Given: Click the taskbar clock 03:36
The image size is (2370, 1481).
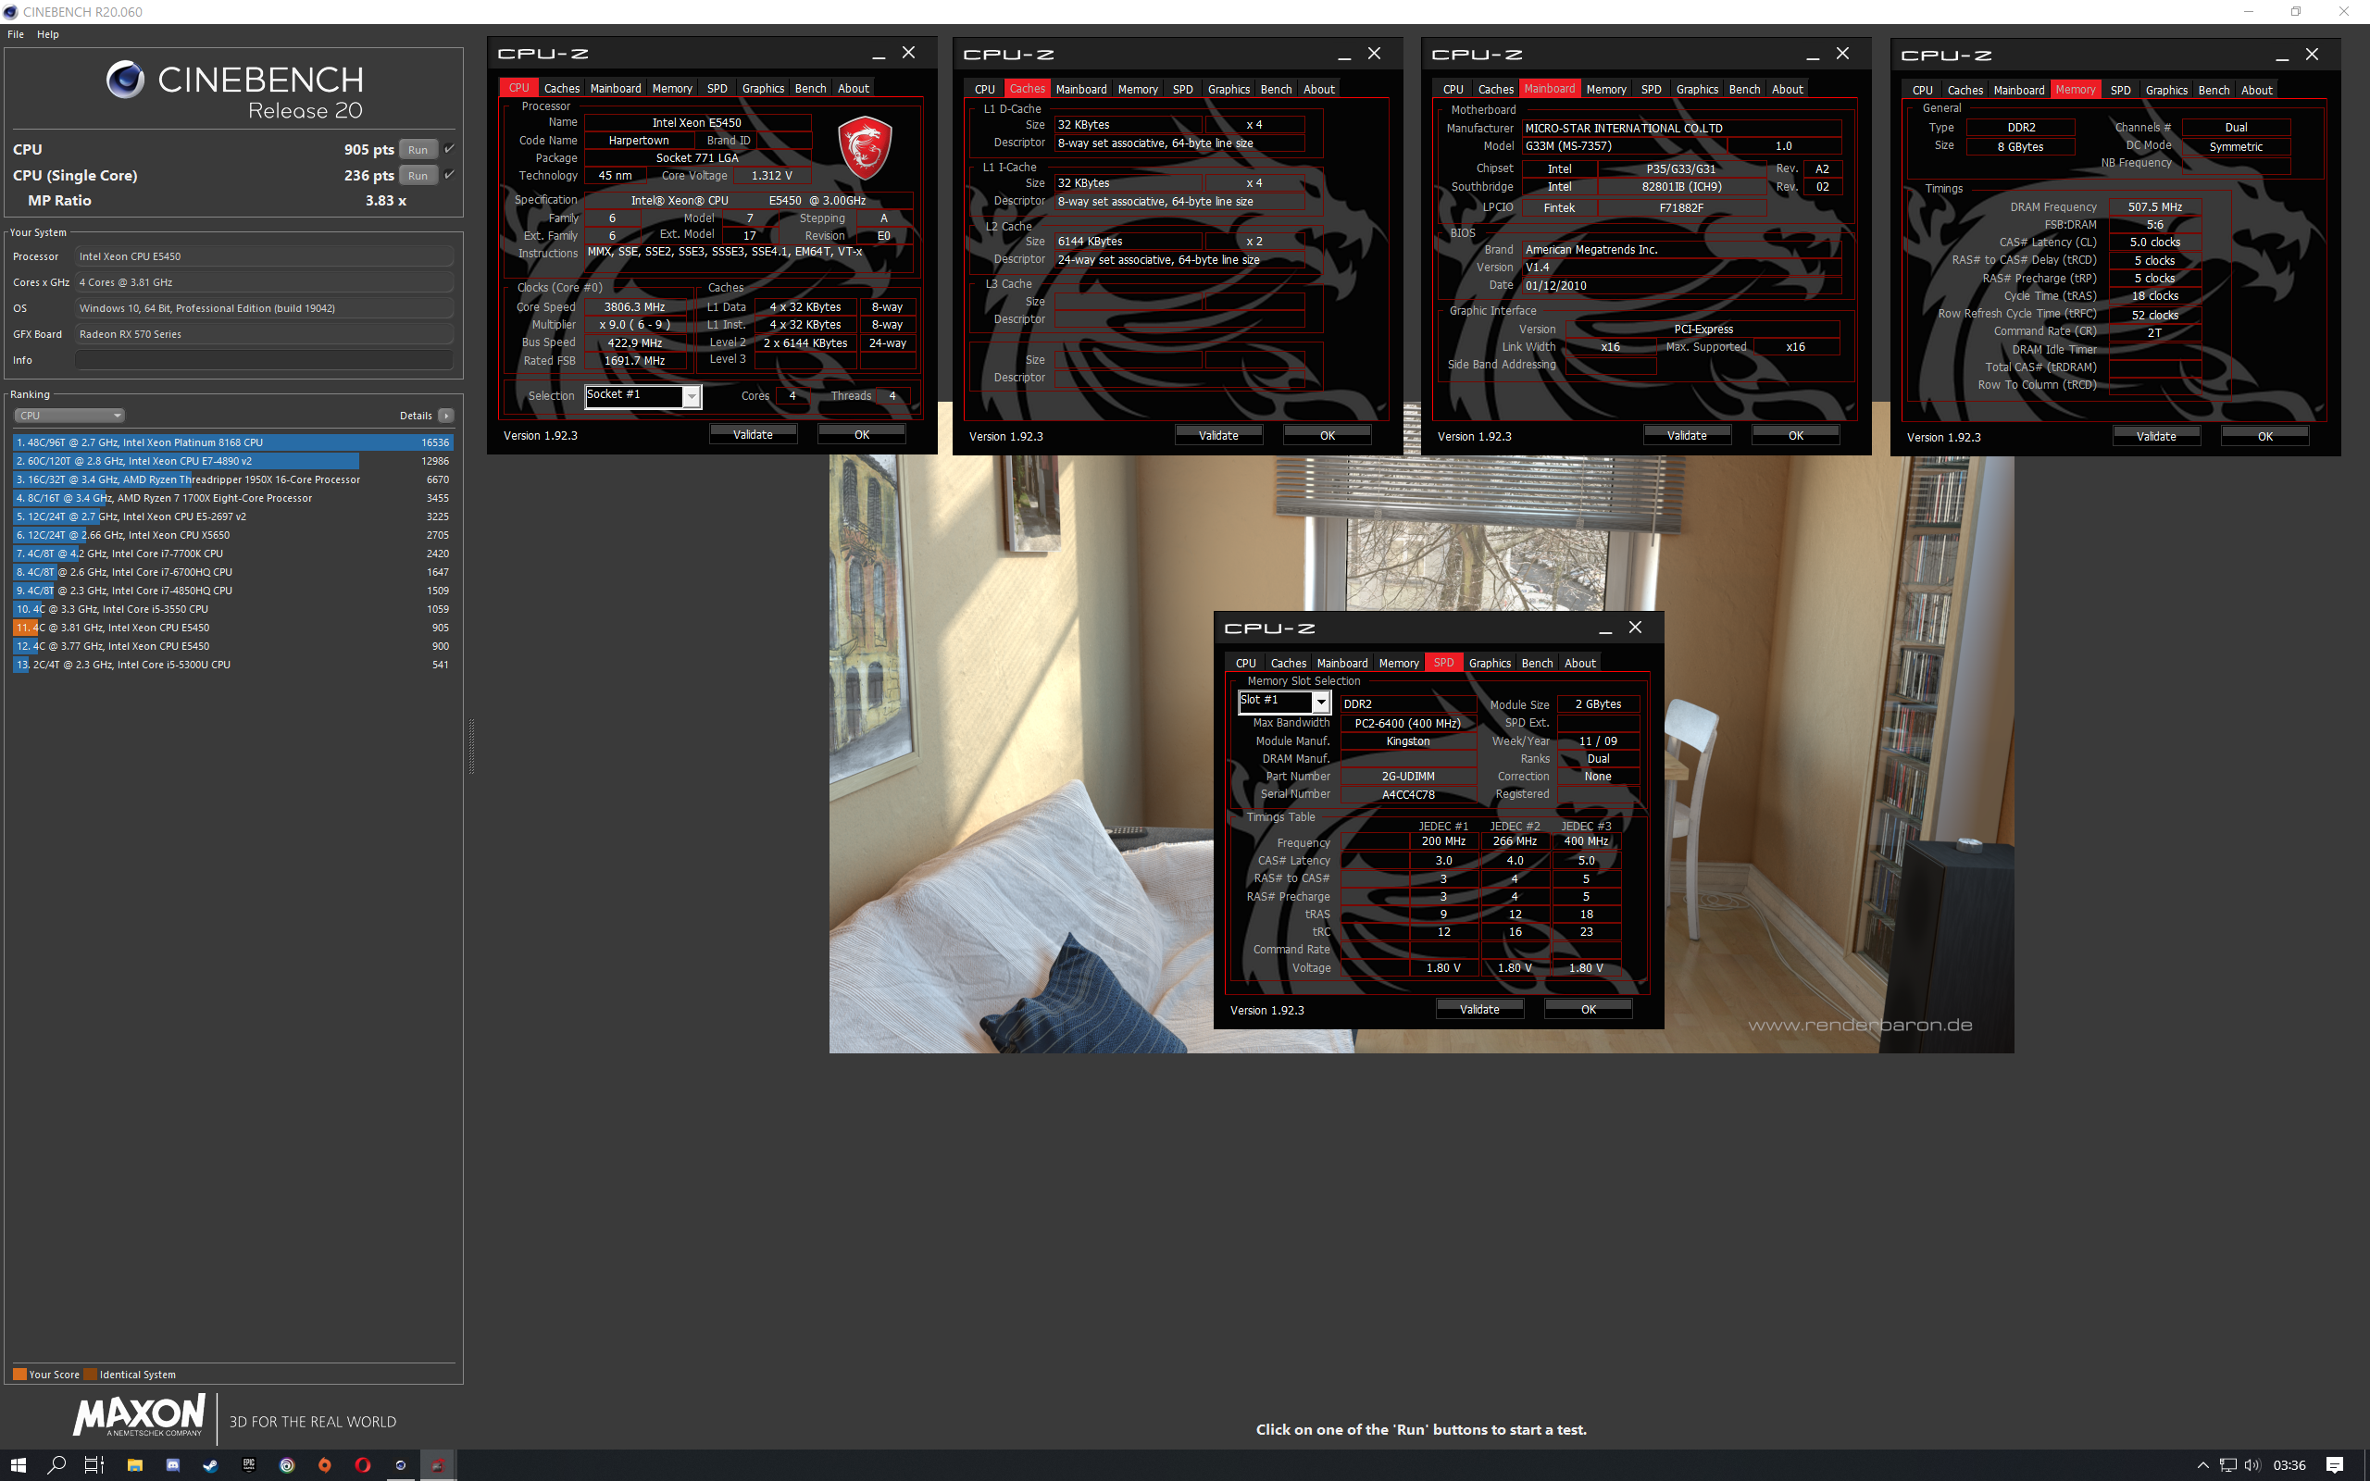Looking at the screenshot, I should tap(2289, 1465).
